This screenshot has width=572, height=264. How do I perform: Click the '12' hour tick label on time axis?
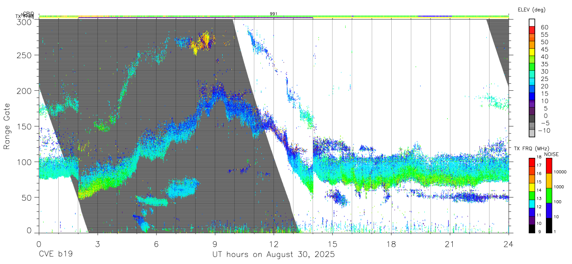coord(273,244)
